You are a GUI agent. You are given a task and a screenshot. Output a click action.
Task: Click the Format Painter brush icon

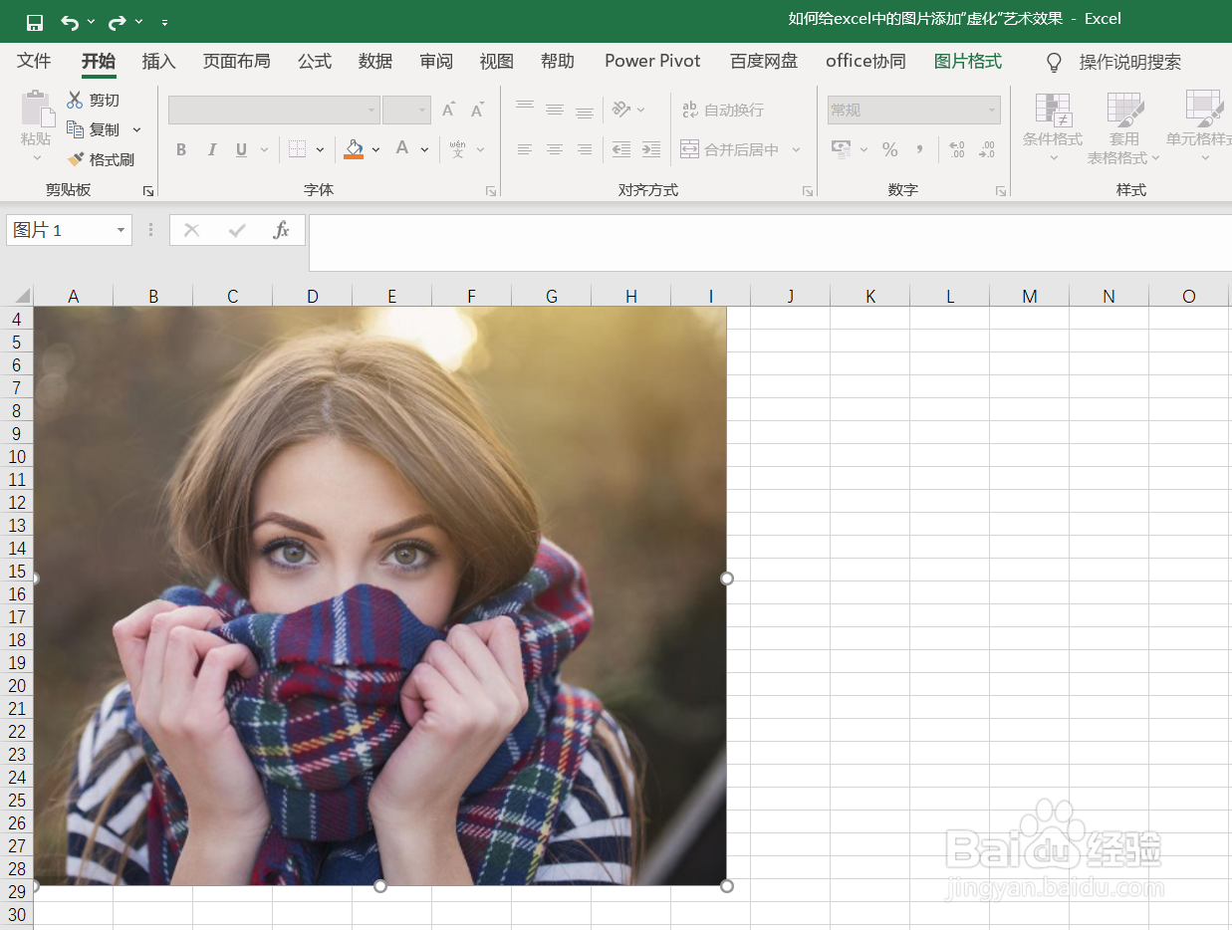click(76, 159)
